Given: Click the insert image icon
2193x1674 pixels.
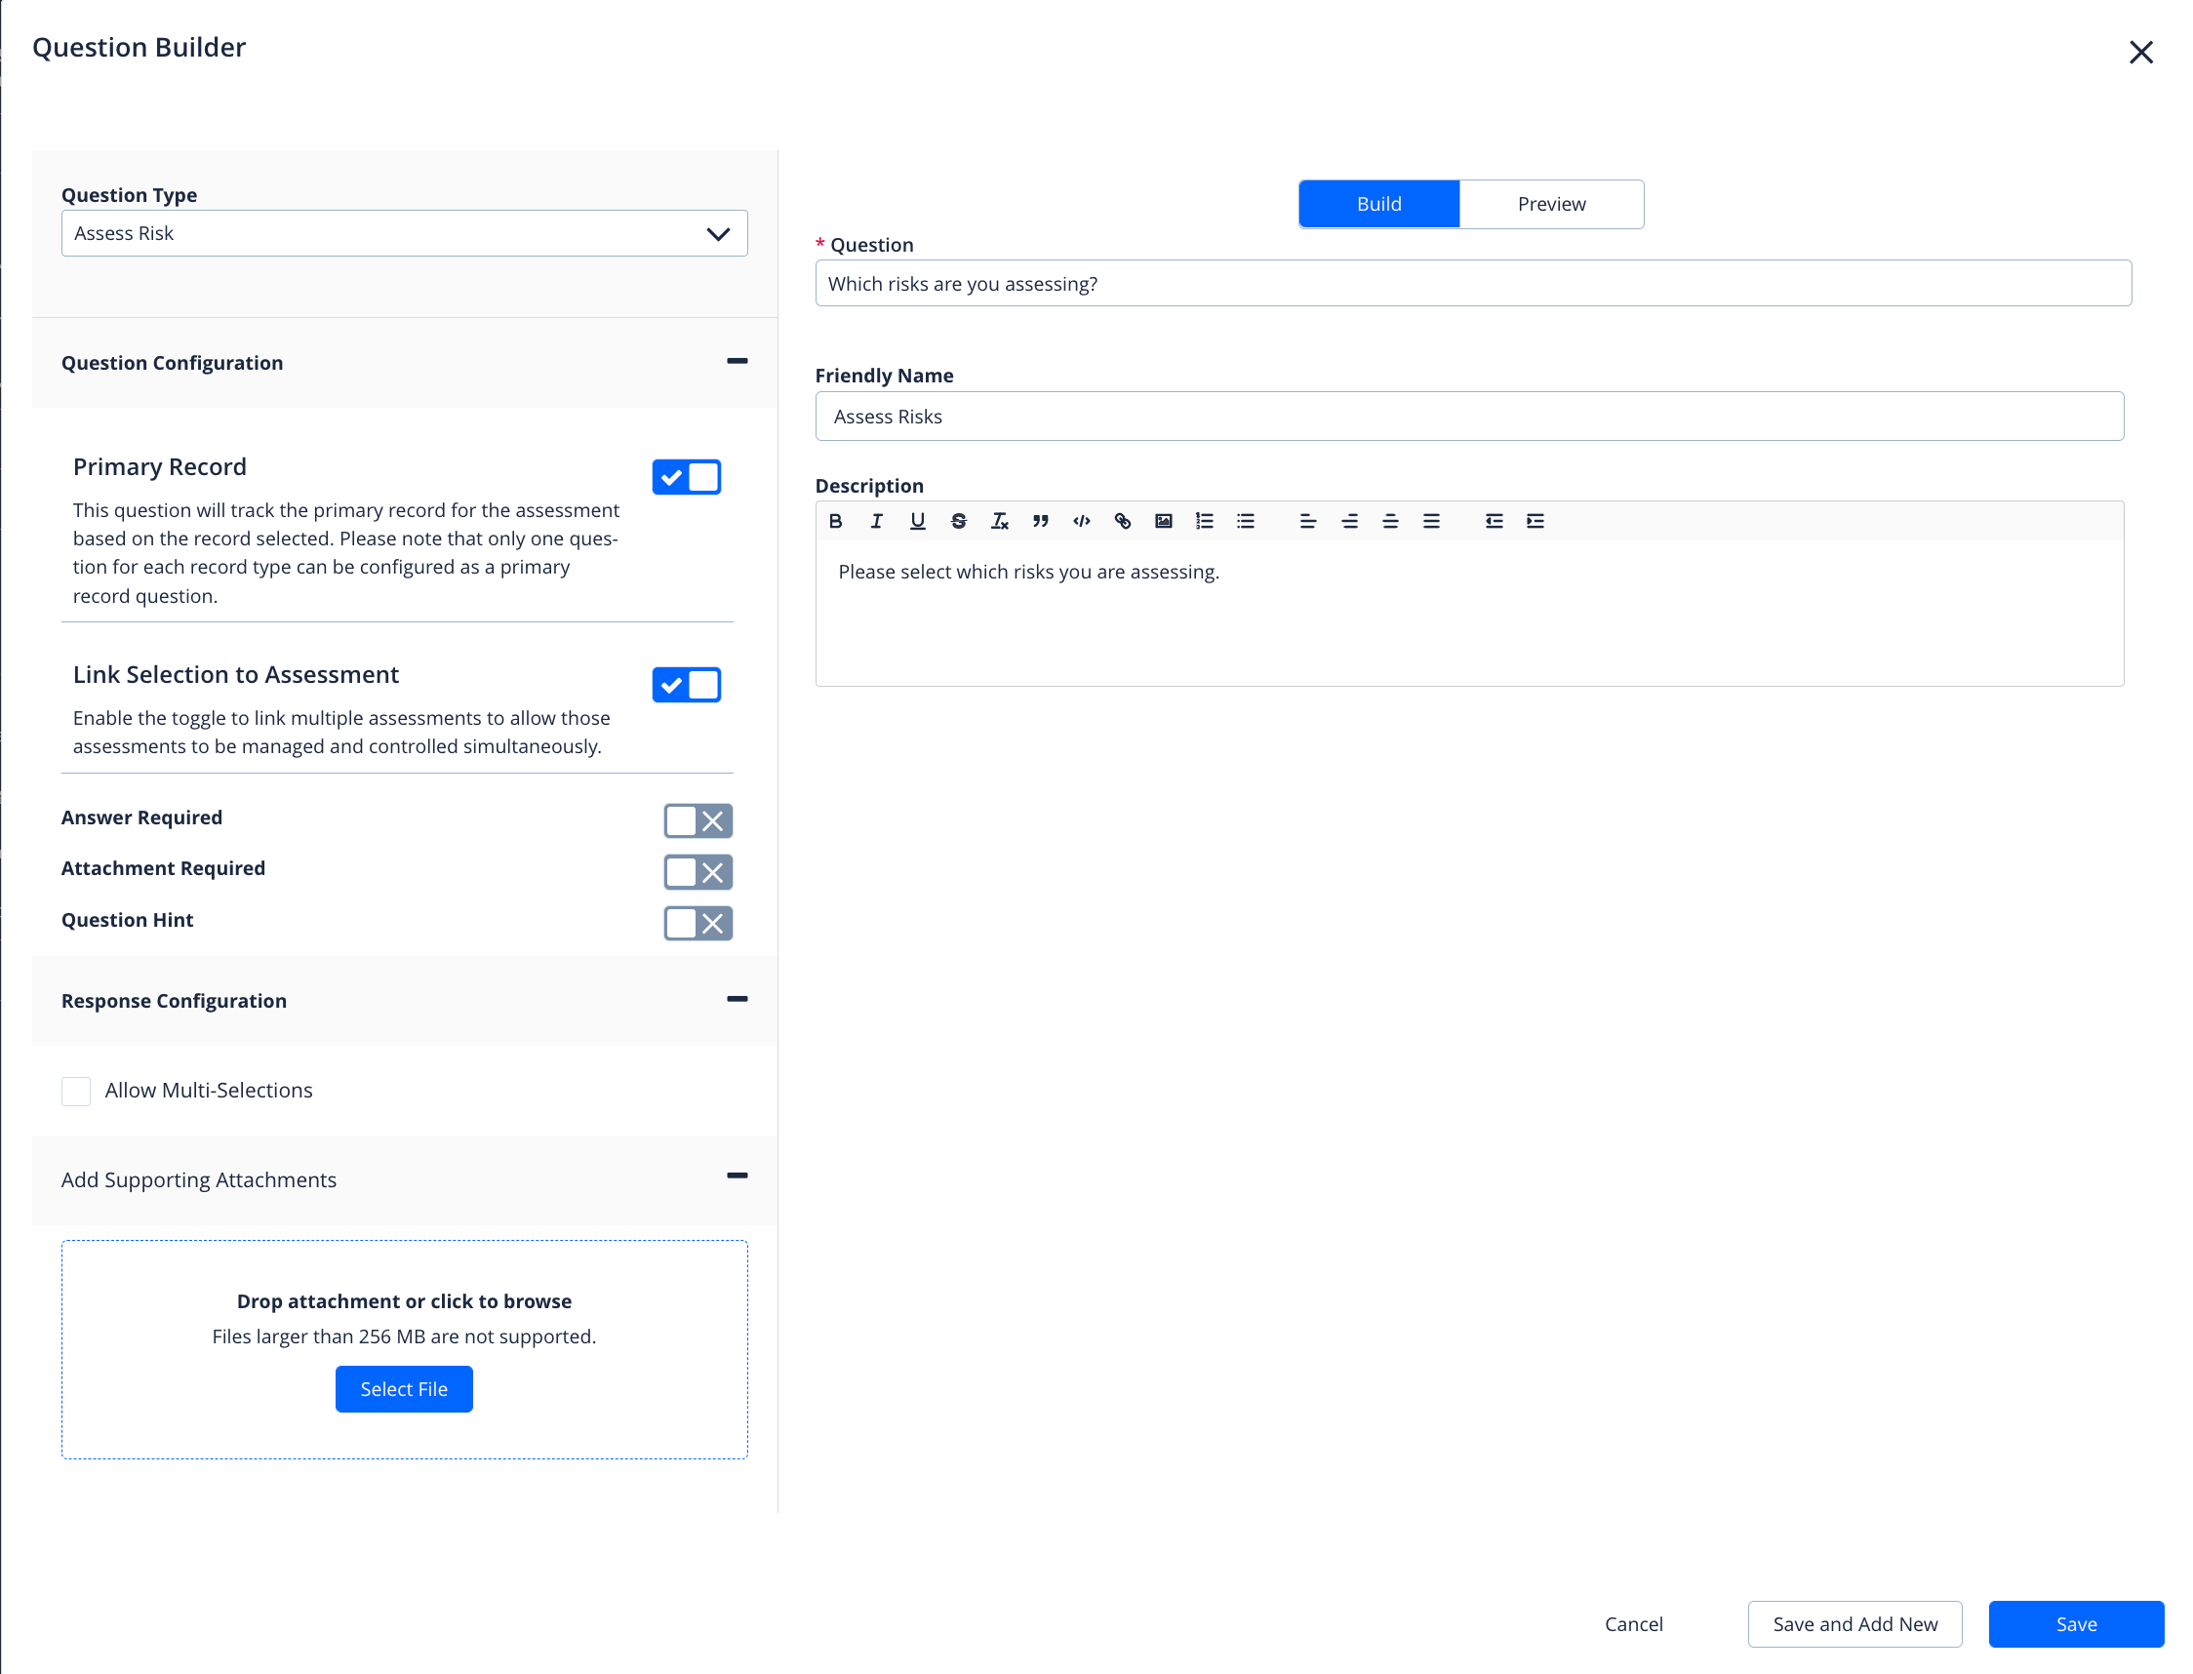Looking at the screenshot, I should 1163,521.
